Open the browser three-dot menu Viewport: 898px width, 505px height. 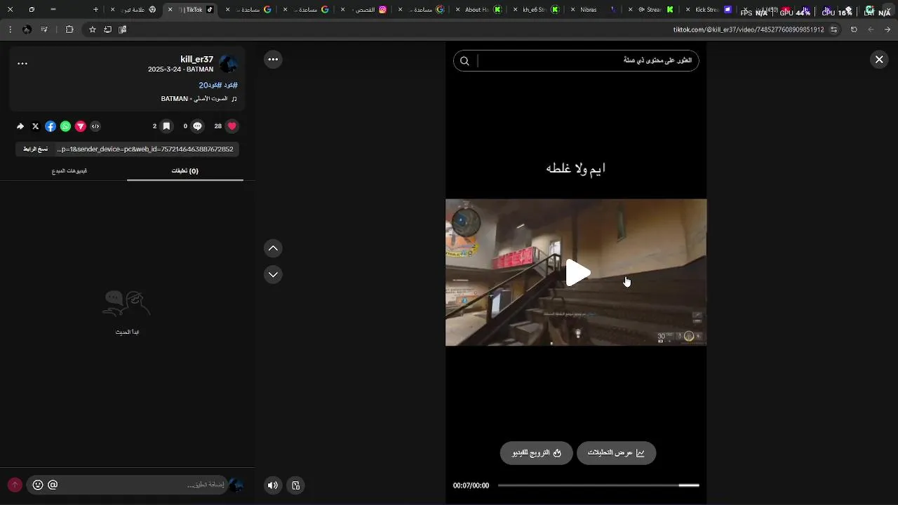tap(10, 29)
